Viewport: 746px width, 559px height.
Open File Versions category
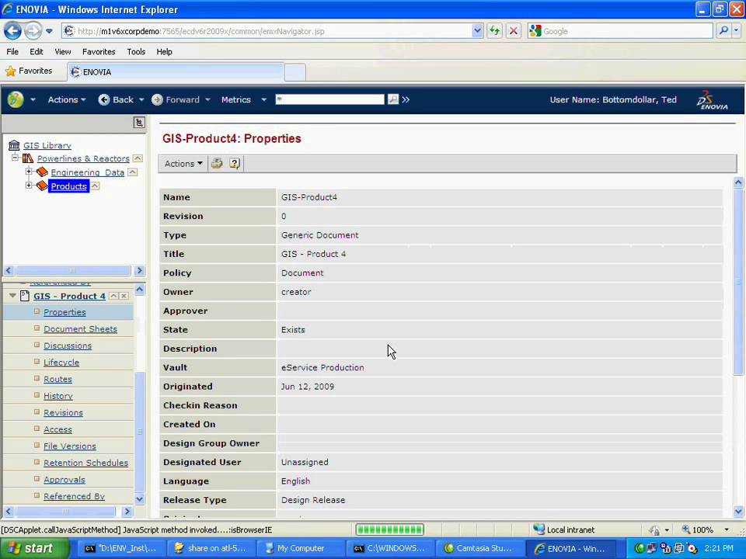point(70,446)
